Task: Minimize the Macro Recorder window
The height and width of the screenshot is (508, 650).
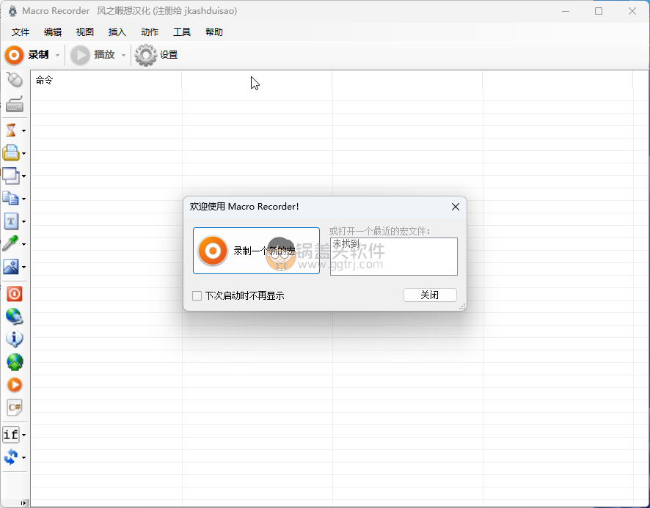Action: tap(566, 11)
